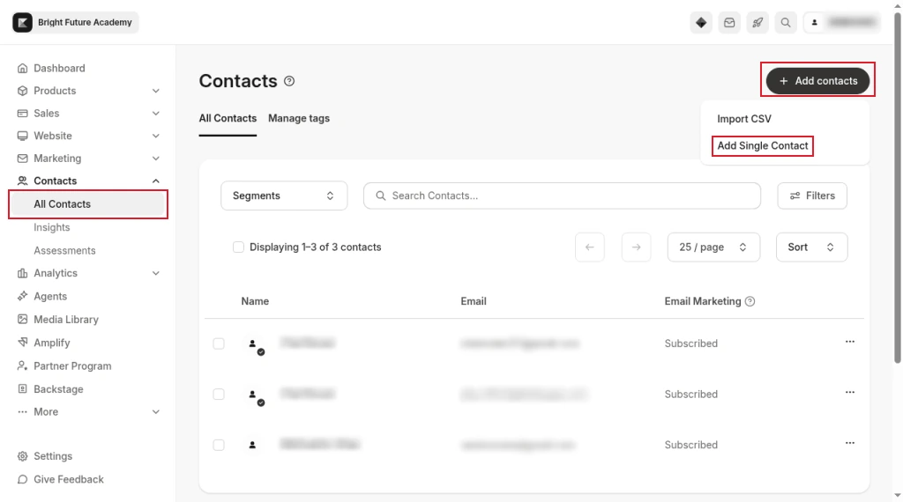
Task: Open the global search magnifier icon
Action: (x=786, y=22)
